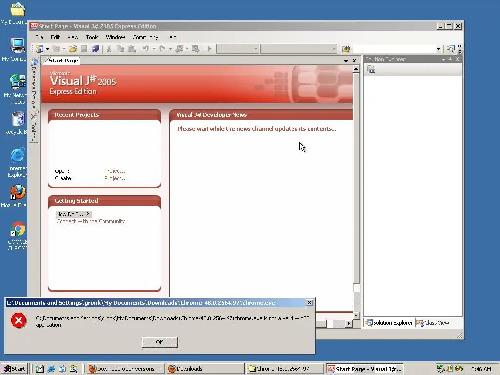Click the horizontal scroll right arrow
This screenshot has height=375, width=500.
(x=348, y=323)
